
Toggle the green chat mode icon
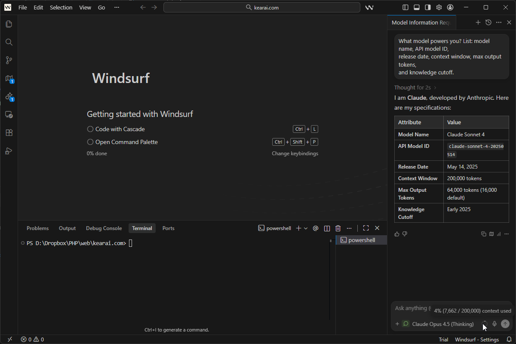tap(405, 324)
